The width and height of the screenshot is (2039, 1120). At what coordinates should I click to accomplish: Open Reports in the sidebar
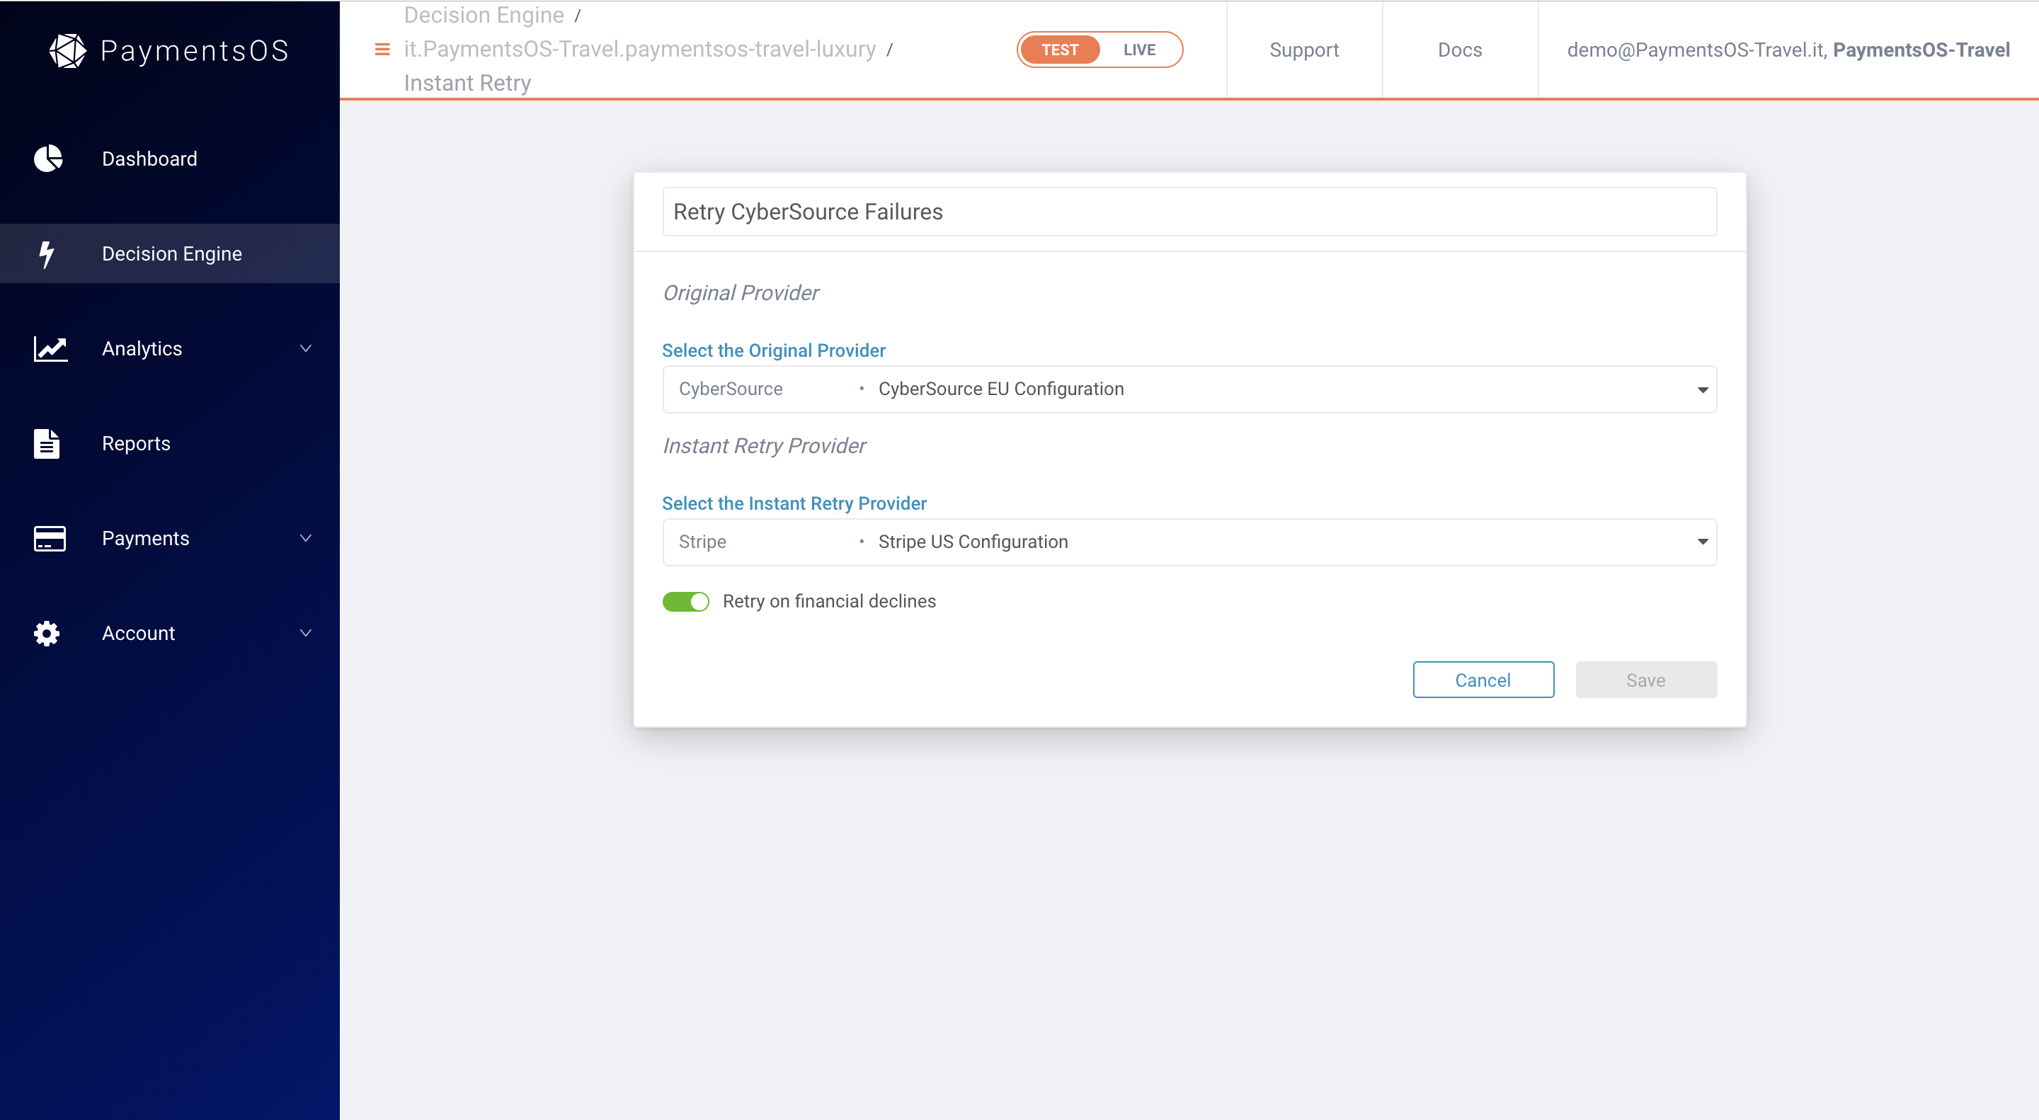169,443
